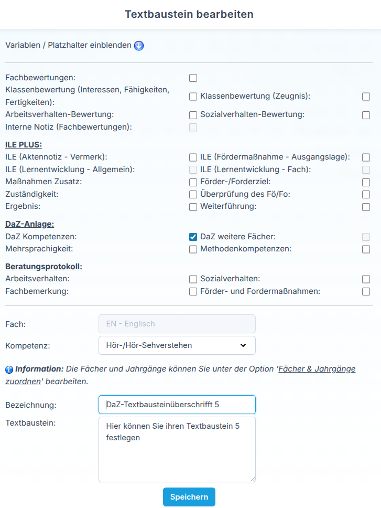Check the ILE (Aktennotiz - Vermerk) checkbox
The width and height of the screenshot is (381, 508).
[x=193, y=157]
